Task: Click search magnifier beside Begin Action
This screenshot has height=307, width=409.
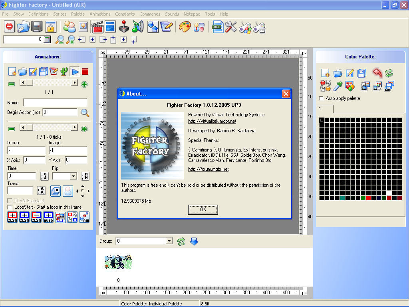Action: coord(85,112)
